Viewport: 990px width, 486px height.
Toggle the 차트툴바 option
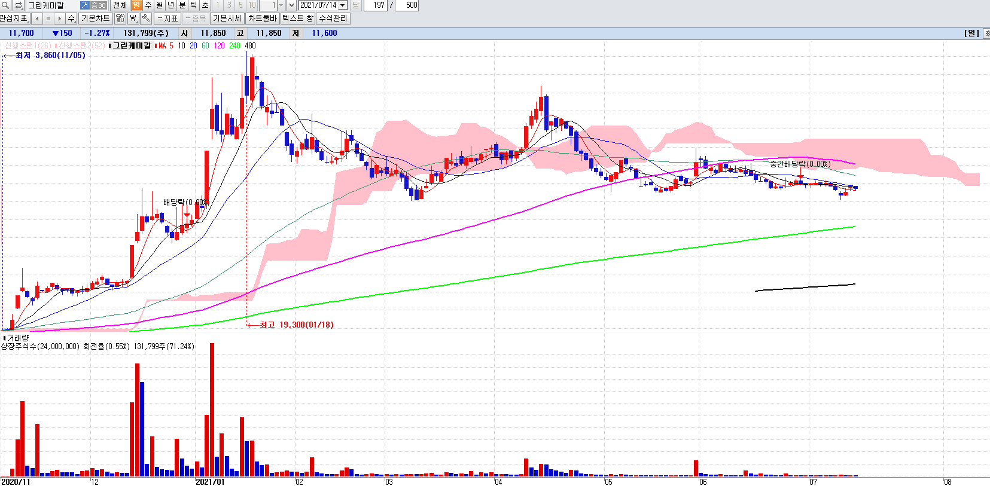pyautogui.click(x=263, y=19)
